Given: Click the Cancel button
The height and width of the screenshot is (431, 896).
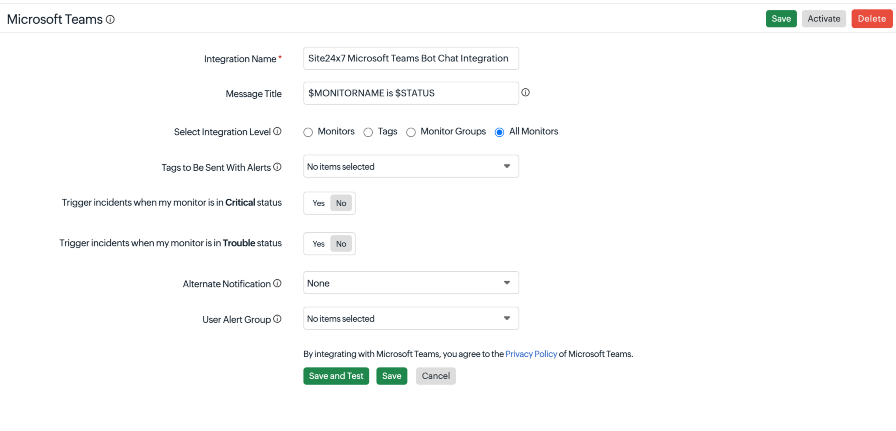Looking at the screenshot, I should point(436,376).
